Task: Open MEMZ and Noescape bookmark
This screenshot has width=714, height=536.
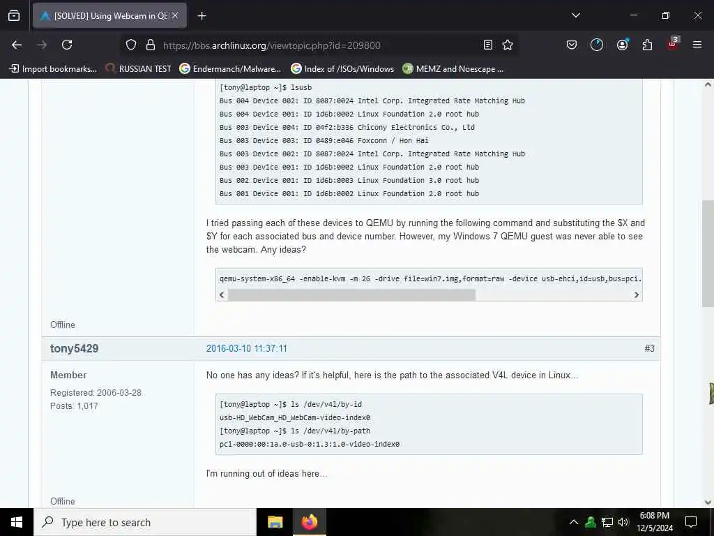Action: pyautogui.click(x=453, y=69)
